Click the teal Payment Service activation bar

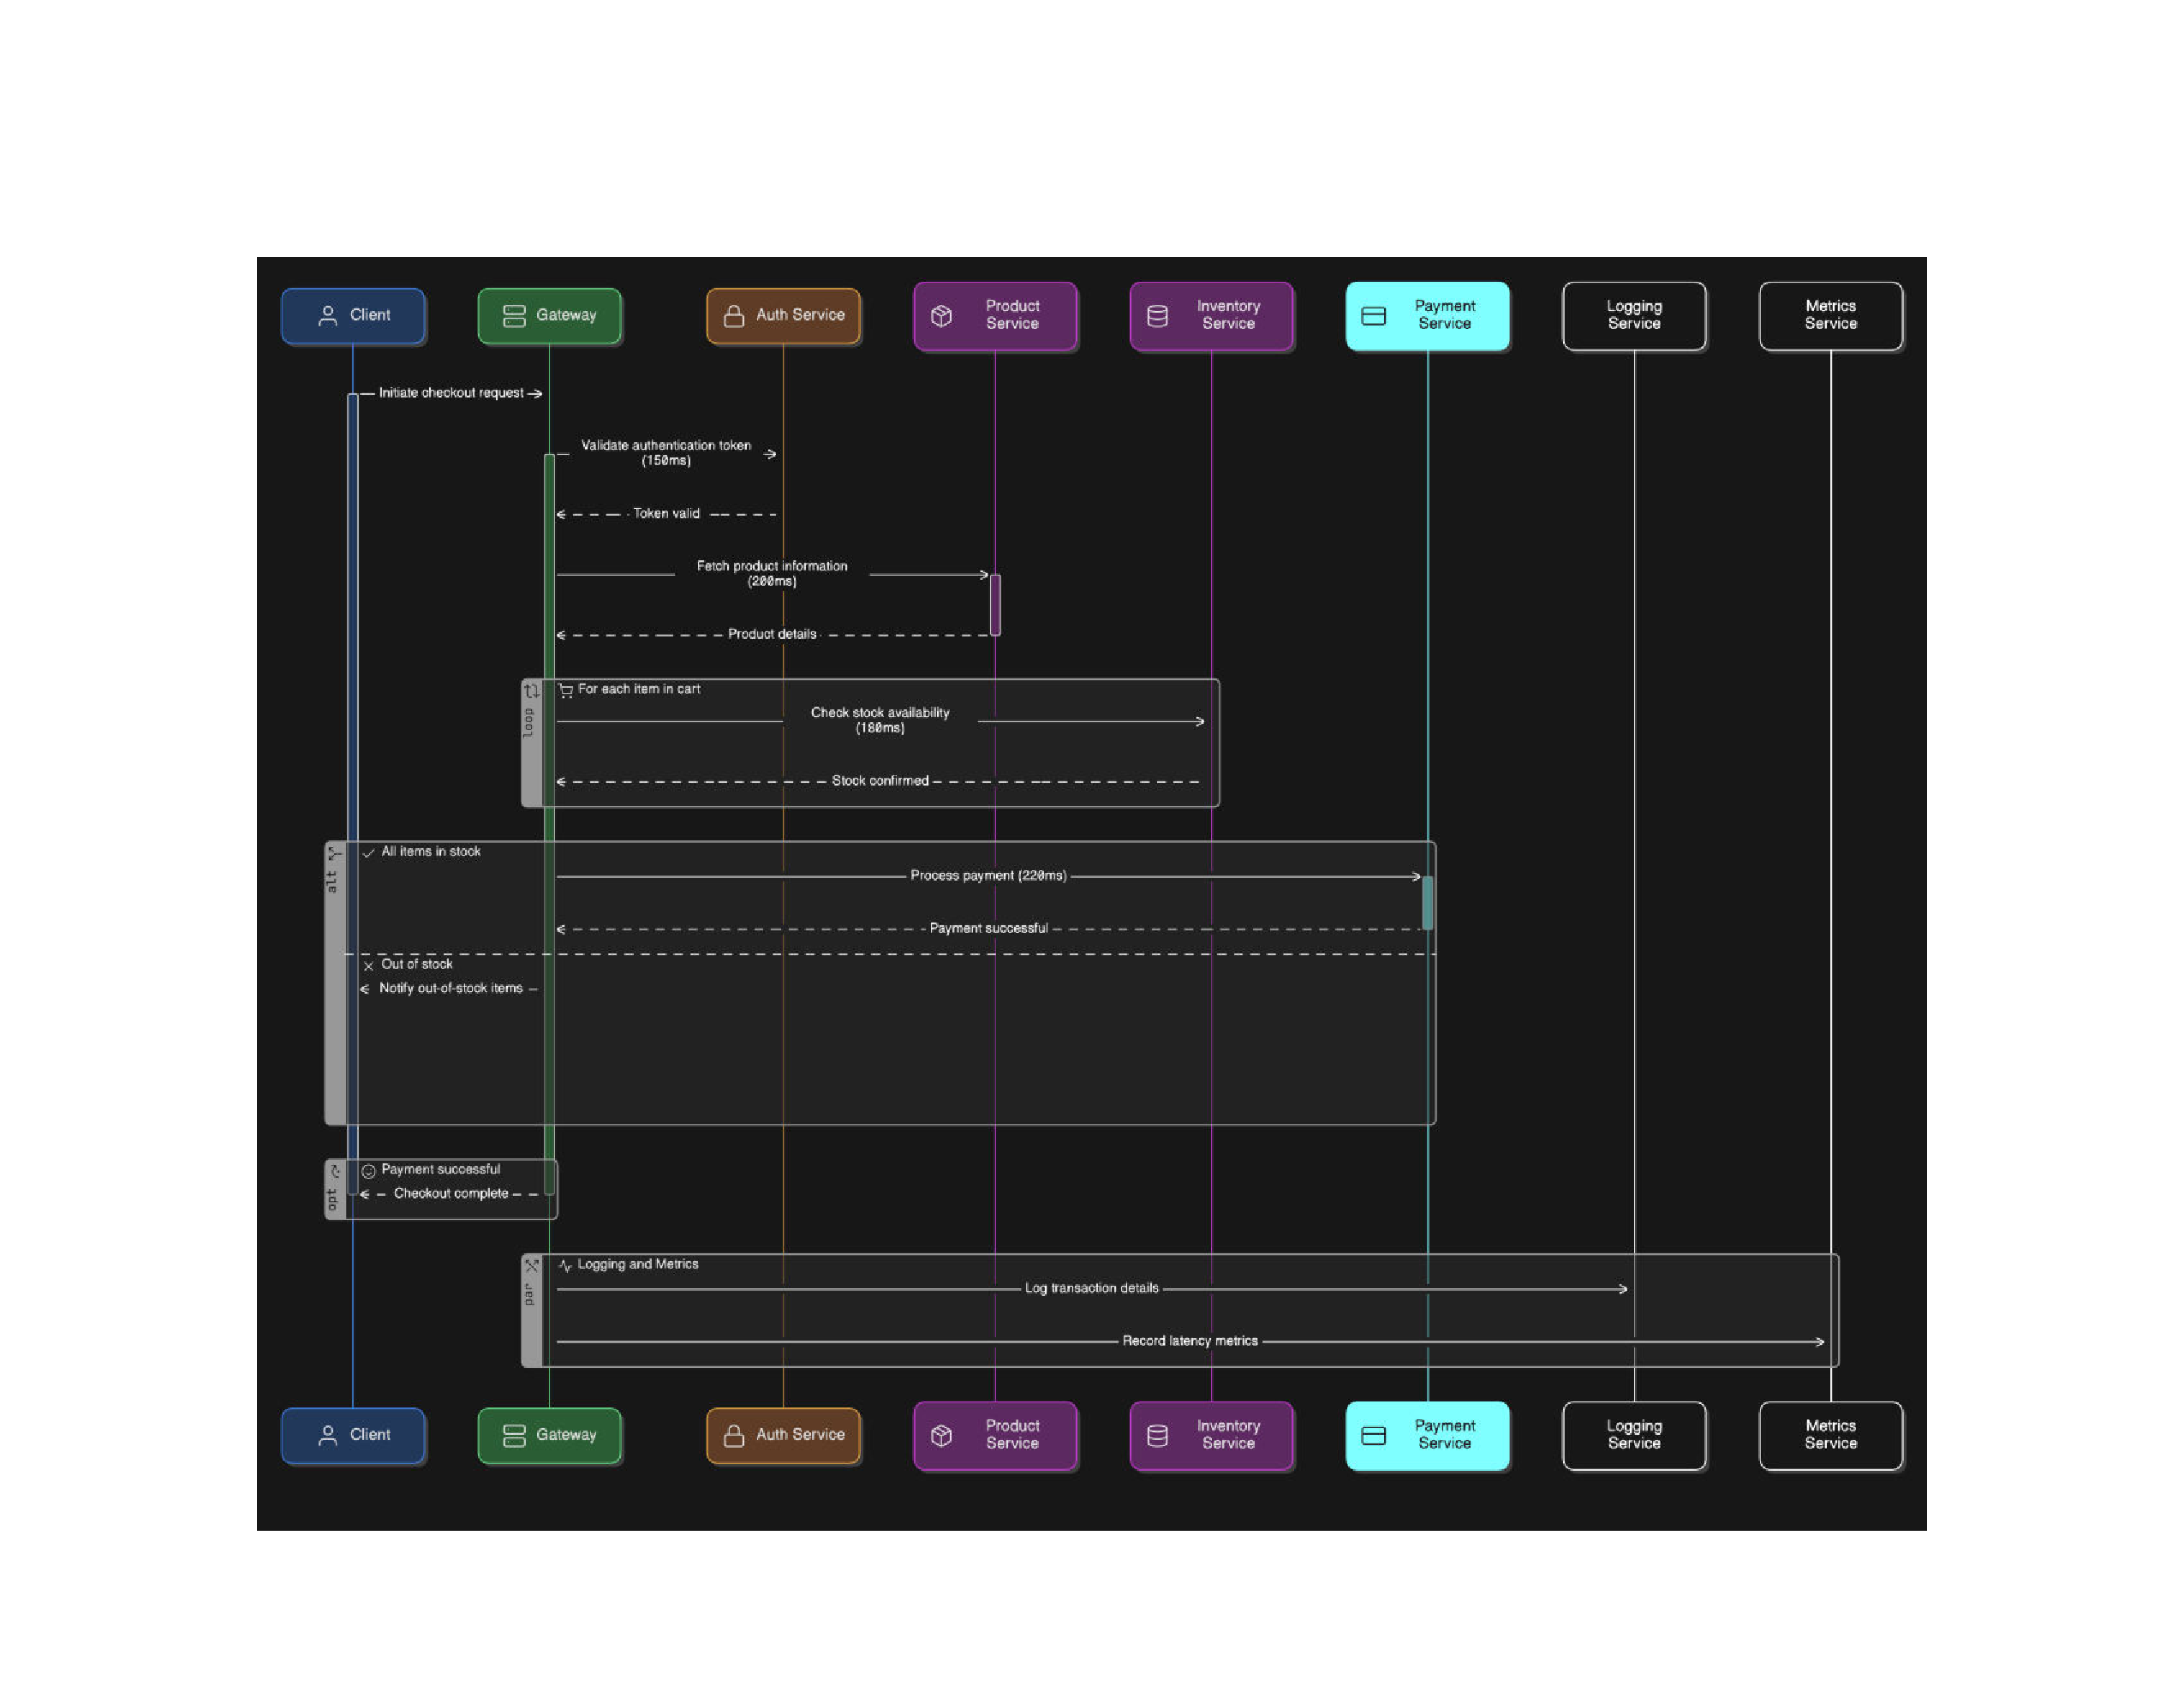1427,903
